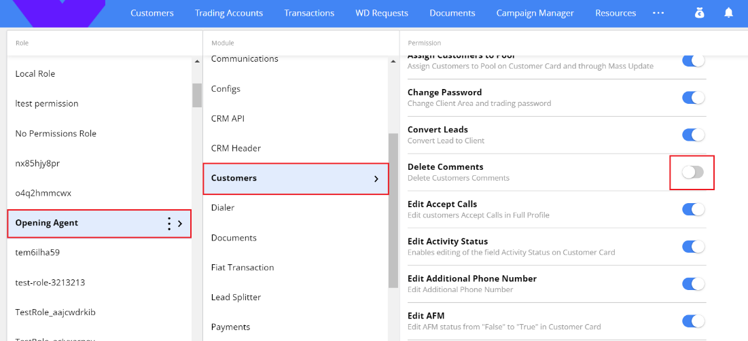Select the No Permissions Role entry

(56, 134)
